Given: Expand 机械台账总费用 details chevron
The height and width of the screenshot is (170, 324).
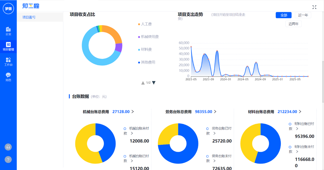Looking at the screenshot, I should point(133,112).
